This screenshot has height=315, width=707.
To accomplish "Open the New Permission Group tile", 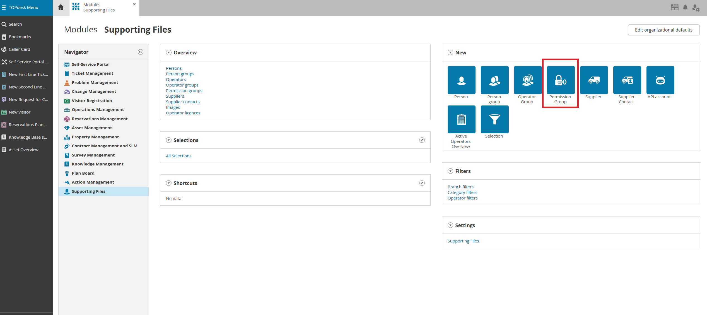I will 561,80.
